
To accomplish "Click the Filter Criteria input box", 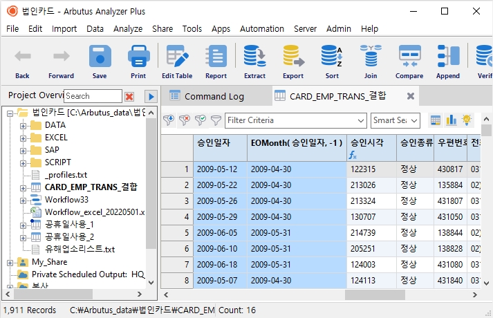I will tap(291, 121).
